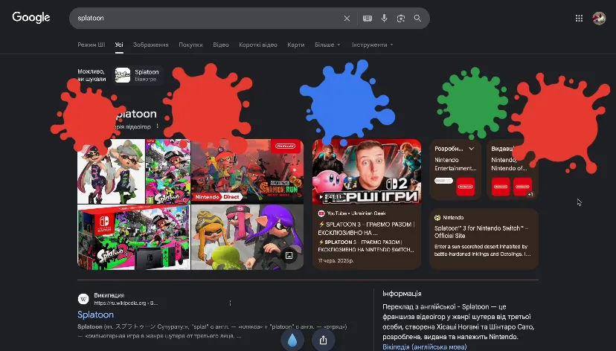Expand the 'Розробн...' card chevron

click(472, 149)
